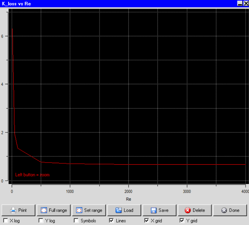Close the K_loss vs Re window

pos(246,3)
